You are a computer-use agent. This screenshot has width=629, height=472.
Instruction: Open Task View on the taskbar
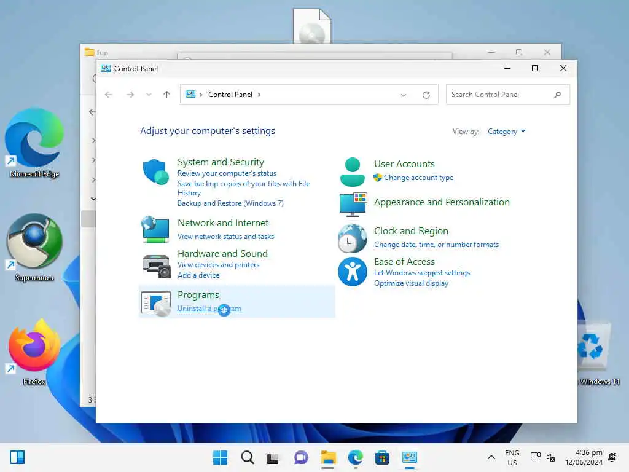pos(273,457)
